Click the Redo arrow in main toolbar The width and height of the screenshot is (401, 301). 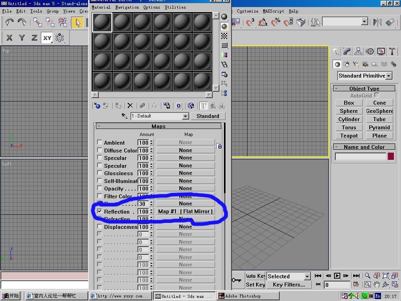[22, 22]
